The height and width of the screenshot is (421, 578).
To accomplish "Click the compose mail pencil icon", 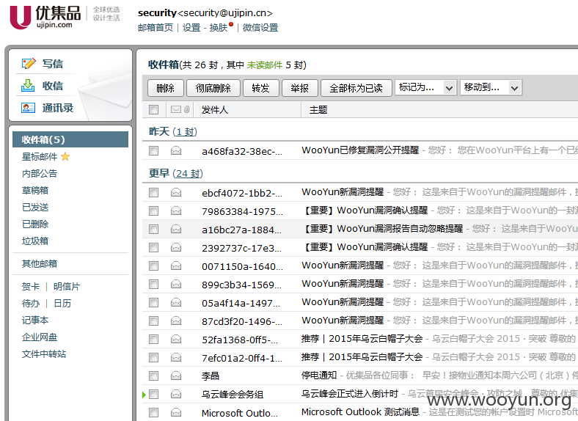I will [29, 63].
